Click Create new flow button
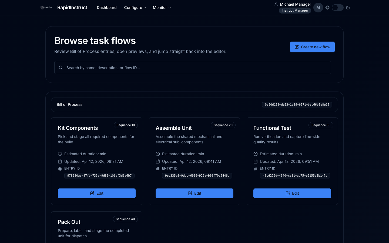 tap(312, 47)
